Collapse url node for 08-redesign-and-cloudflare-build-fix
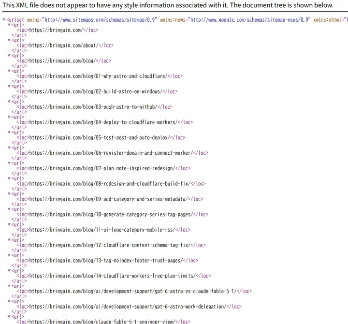 pos(9,178)
